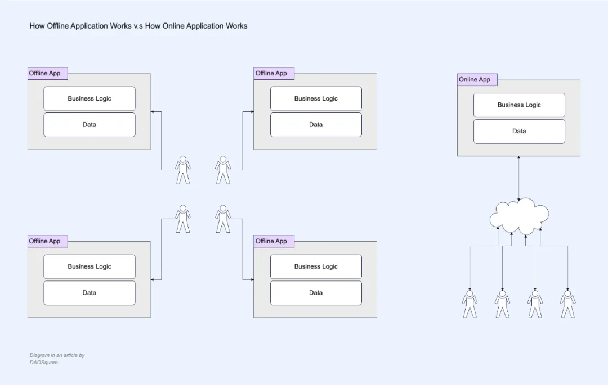Click the second person from left under the cloud
608x385 pixels.
coord(502,304)
